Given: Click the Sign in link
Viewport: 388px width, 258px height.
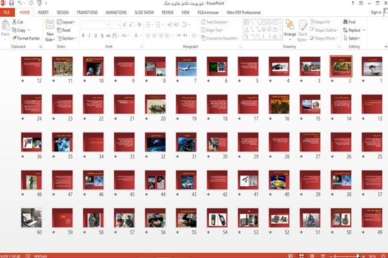Looking at the screenshot, I should [x=376, y=12].
